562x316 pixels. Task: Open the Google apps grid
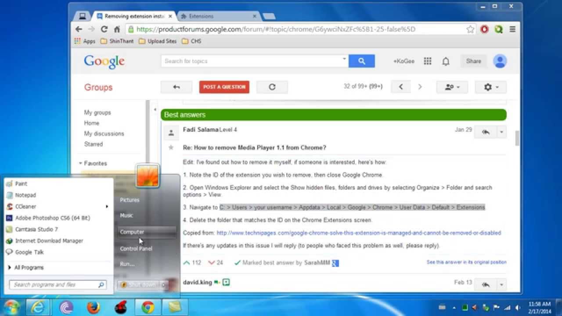coord(427,61)
